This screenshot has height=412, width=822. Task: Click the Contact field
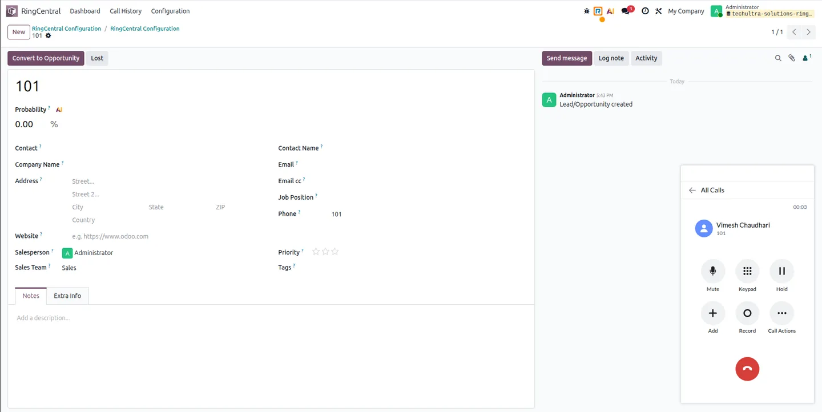162,148
